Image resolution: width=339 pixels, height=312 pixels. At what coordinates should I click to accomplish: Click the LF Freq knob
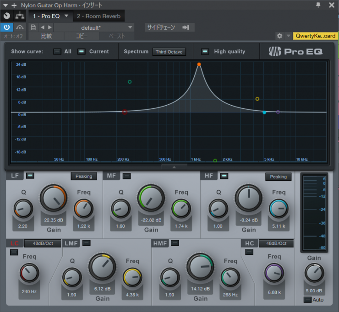pos(84,209)
